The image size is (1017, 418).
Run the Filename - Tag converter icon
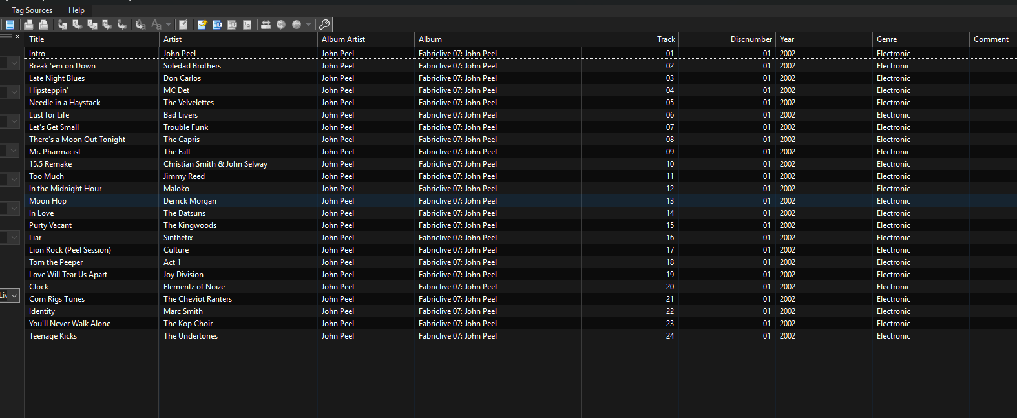click(x=78, y=25)
